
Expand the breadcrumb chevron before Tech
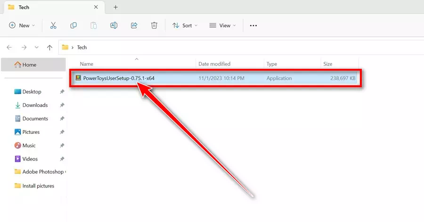click(x=73, y=48)
